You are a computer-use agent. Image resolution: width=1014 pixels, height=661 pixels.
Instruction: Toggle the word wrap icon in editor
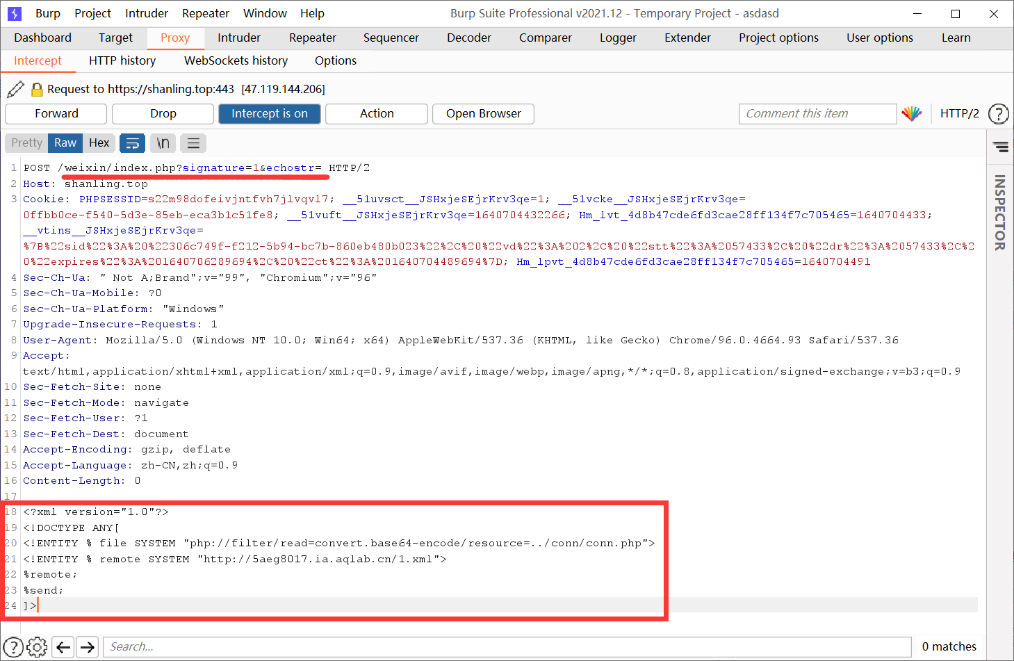tap(132, 143)
